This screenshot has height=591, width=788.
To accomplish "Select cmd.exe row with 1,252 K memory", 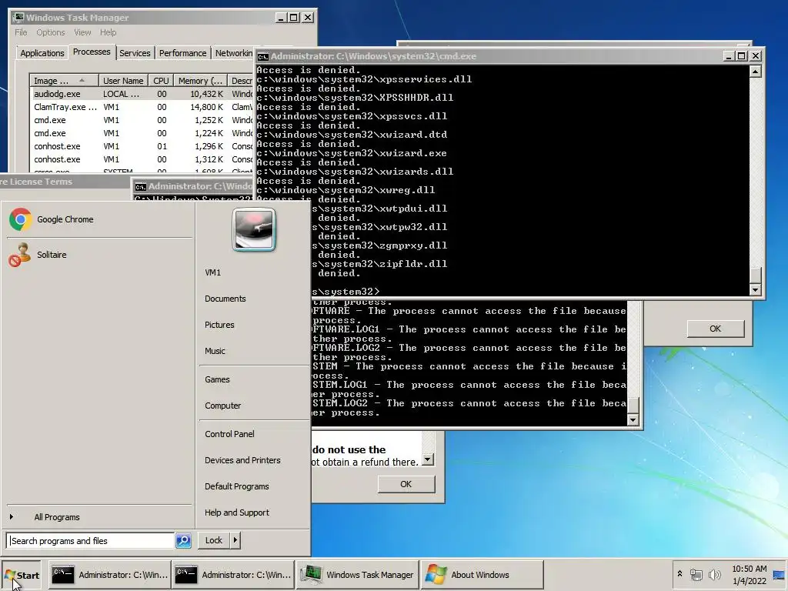I will tap(142, 120).
